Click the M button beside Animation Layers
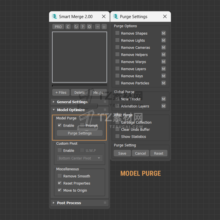Screen dimensions: 220x220 [163, 106]
